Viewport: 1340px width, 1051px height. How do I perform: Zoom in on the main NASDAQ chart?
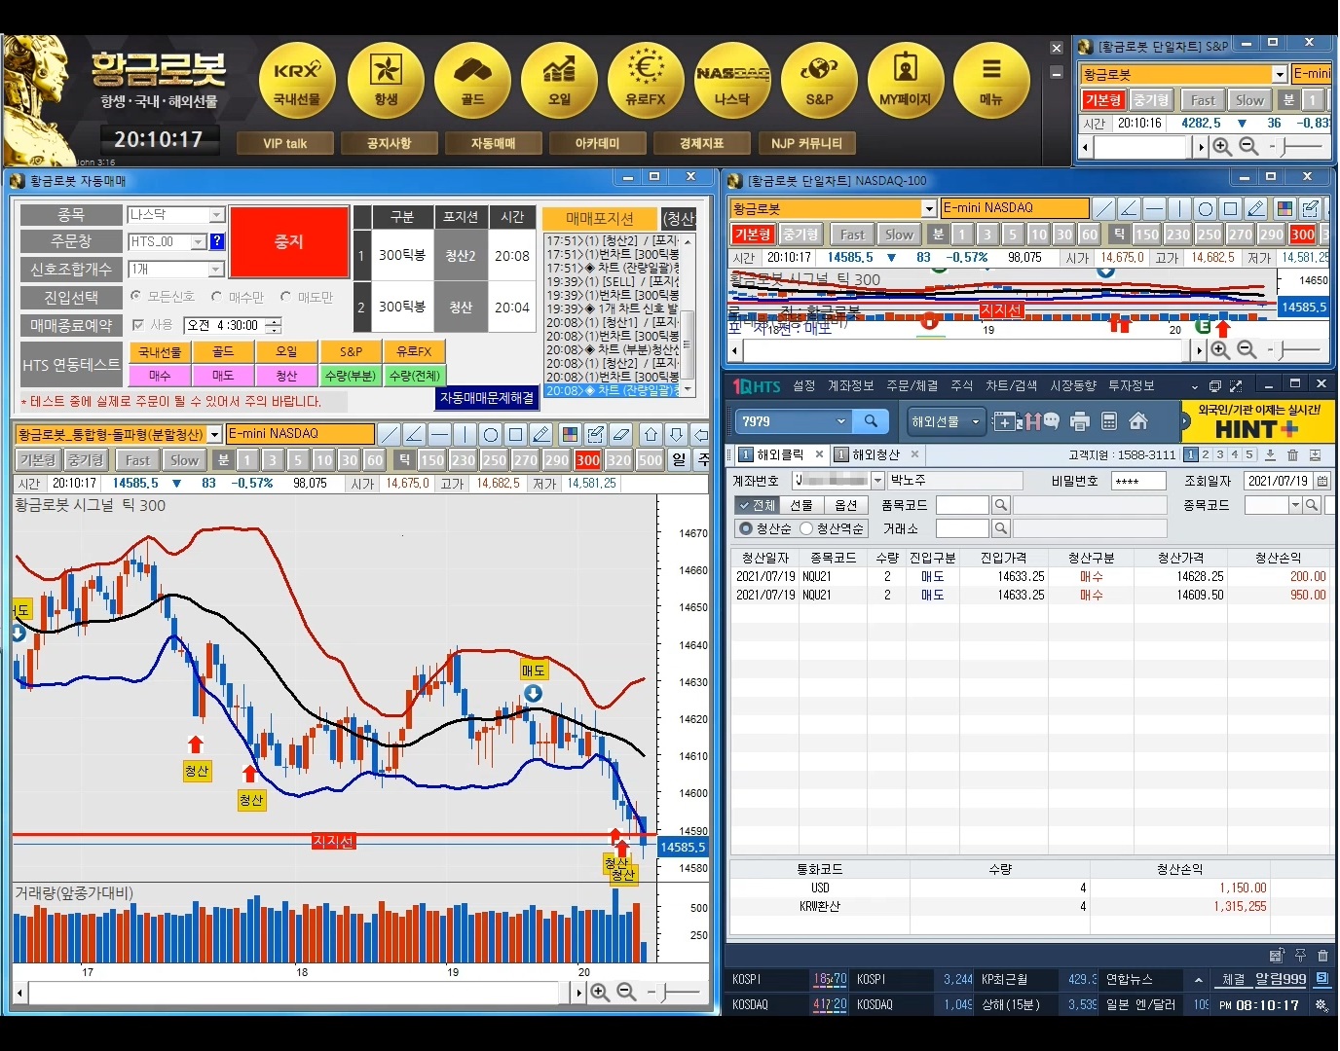600,992
